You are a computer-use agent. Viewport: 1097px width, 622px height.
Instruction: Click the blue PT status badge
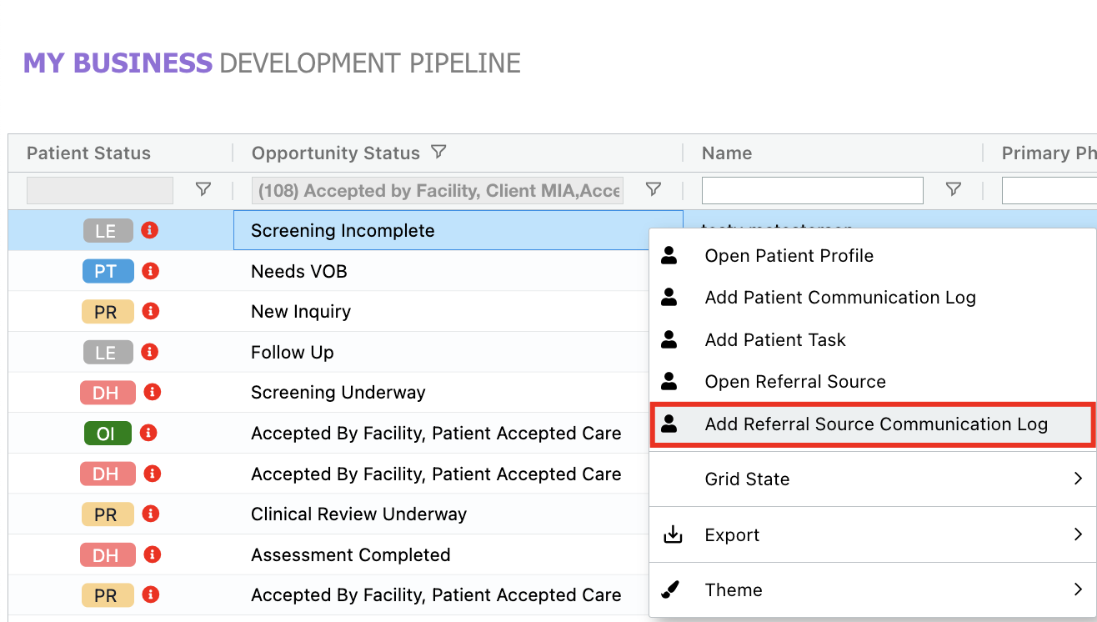pyautogui.click(x=108, y=271)
